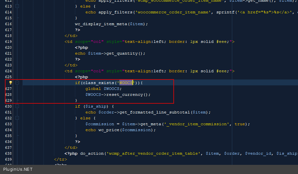The width and height of the screenshot is (298, 174).
Task: Click 'class_exists' function name
Action: pyautogui.click(x=98, y=83)
